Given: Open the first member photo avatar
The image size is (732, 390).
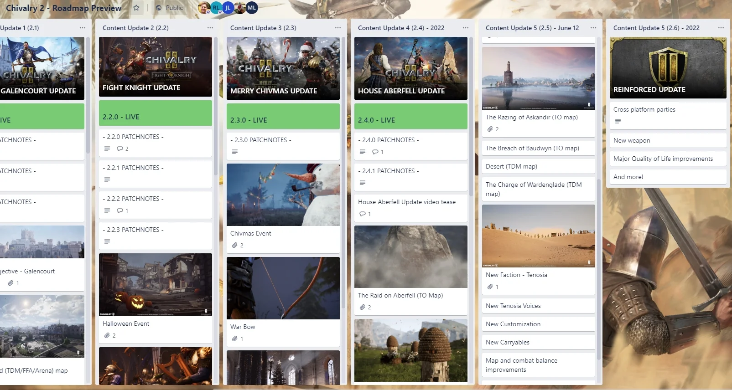Looking at the screenshot, I should [204, 8].
